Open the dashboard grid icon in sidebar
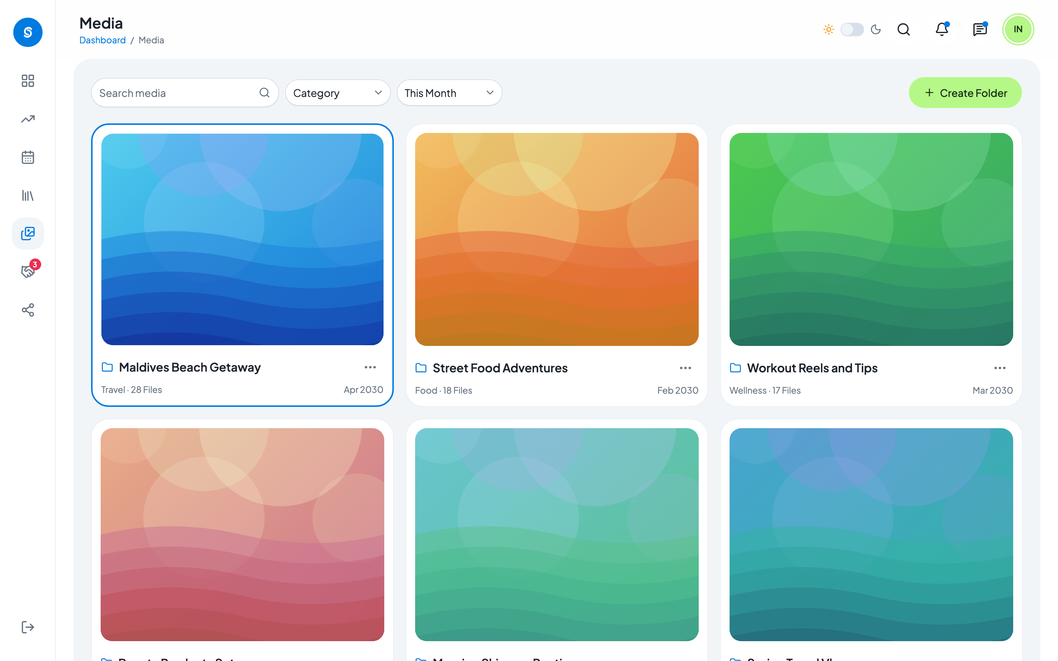Image resolution: width=1058 pixels, height=661 pixels. [28, 81]
